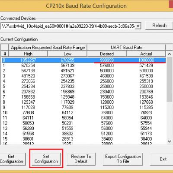173x173 pixels.
Task: Click the Actual column header
Action: coord(146,54)
